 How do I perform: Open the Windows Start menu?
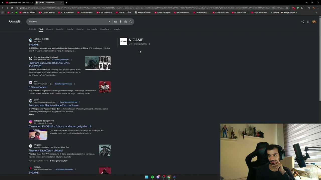coord(147,177)
